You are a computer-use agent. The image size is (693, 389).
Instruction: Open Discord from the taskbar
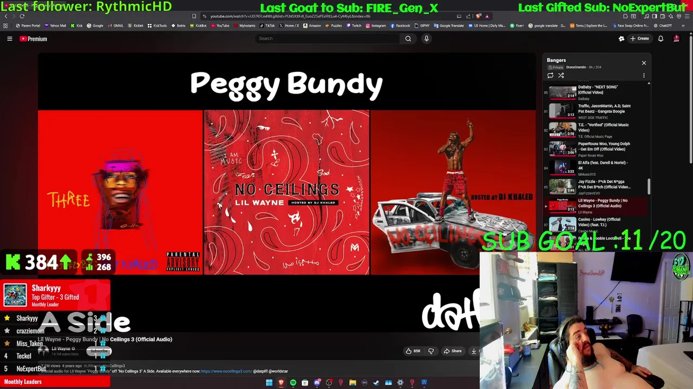pyautogui.click(x=317, y=383)
